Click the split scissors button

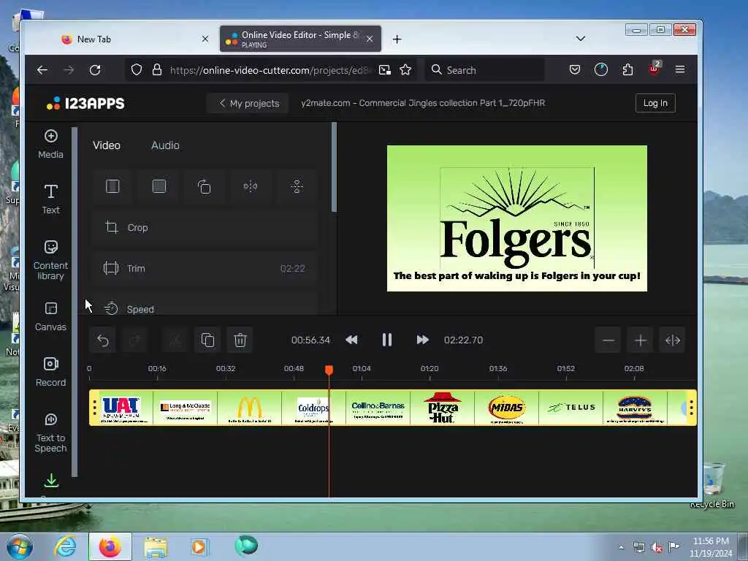(175, 340)
